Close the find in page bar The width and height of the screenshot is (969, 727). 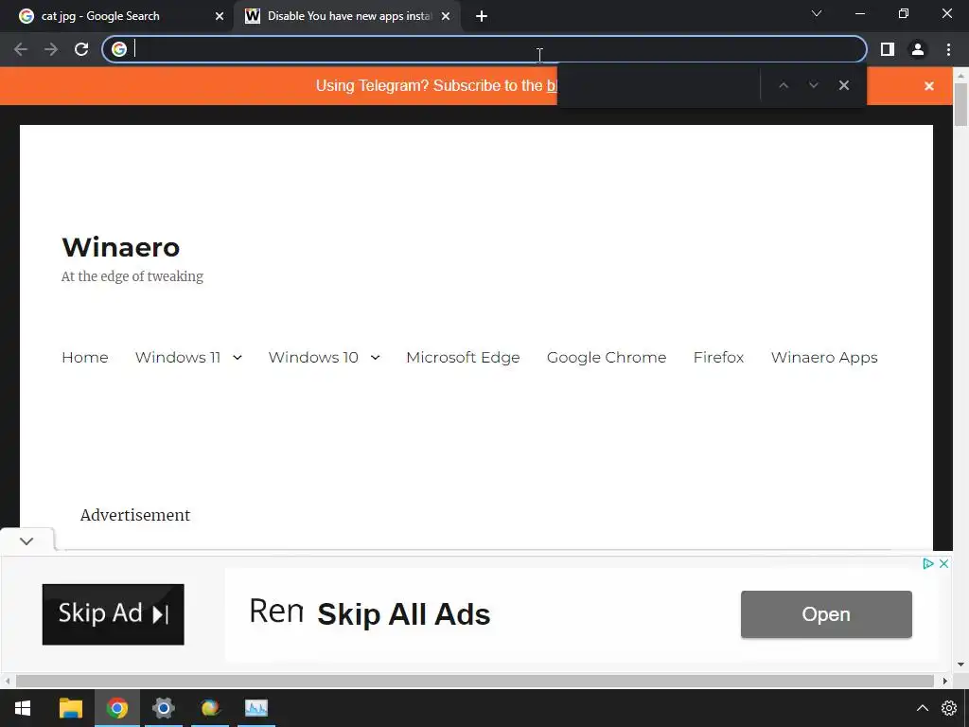pos(843,85)
